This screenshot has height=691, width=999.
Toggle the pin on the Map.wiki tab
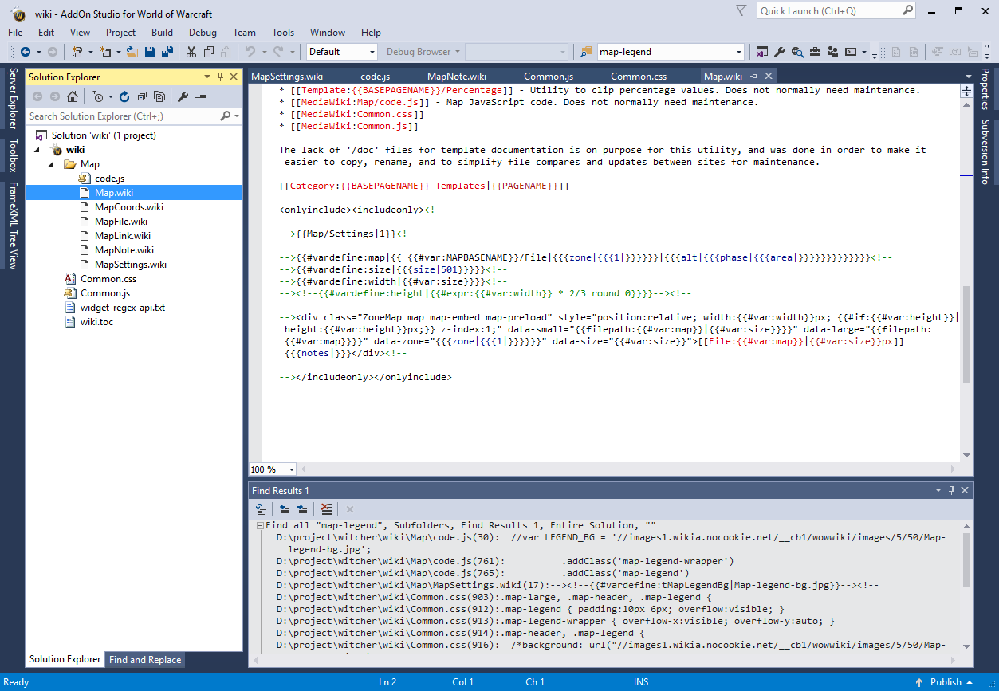point(753,77)
